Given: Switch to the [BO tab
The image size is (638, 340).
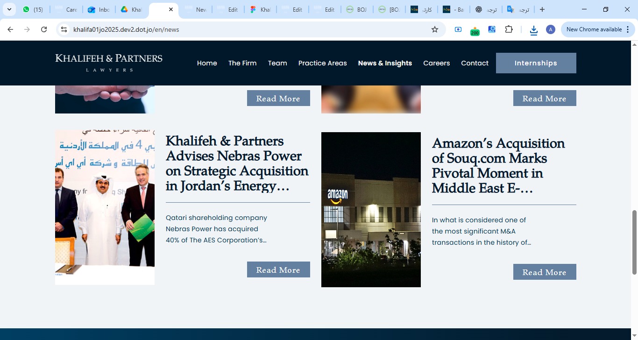Looking at the screenshot, I should pos(389,9).
